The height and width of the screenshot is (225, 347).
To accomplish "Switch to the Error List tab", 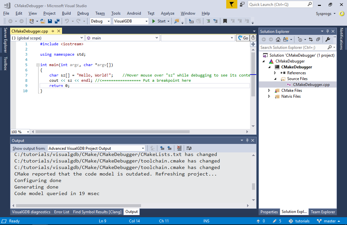I will [x=62, y=212].
